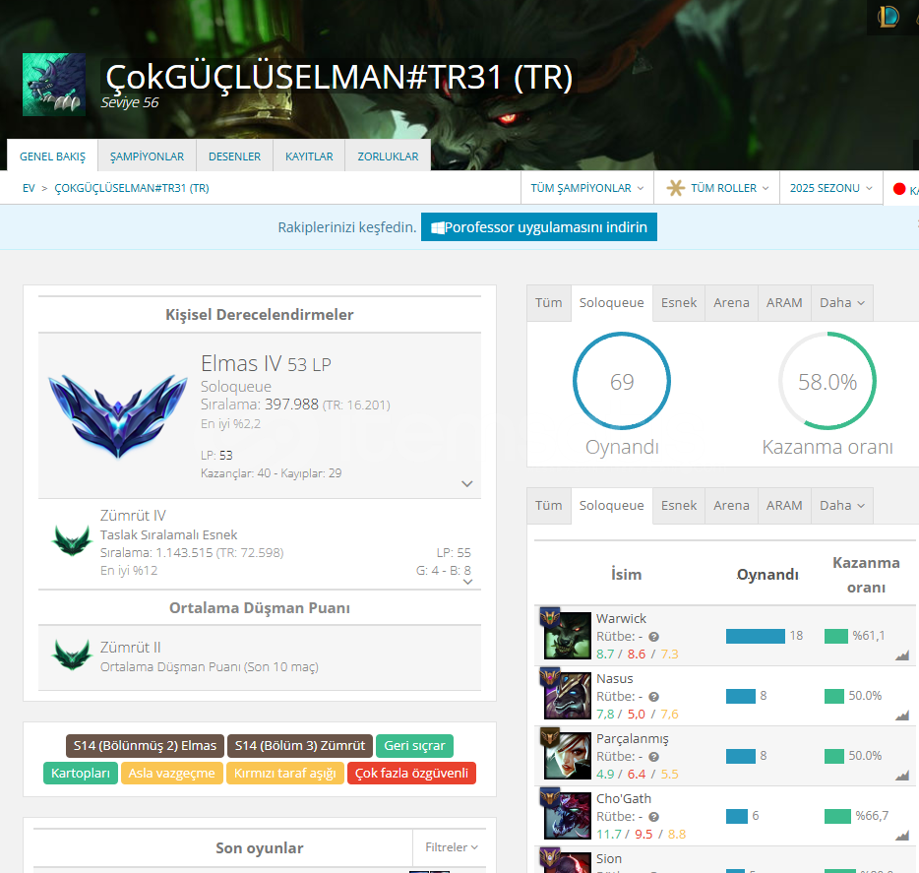Click the Warwick summoner profile avatar
This screenshot has height=873, width=919.
tap(54, 85)
